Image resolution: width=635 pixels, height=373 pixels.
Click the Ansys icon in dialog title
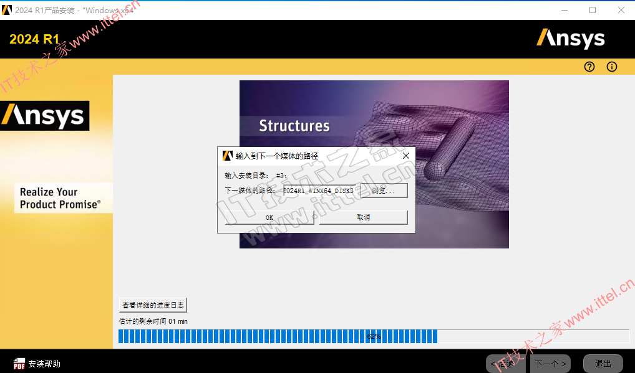[228, 156]
